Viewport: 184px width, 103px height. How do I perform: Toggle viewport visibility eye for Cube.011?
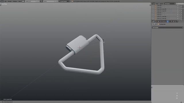(178, 13)
